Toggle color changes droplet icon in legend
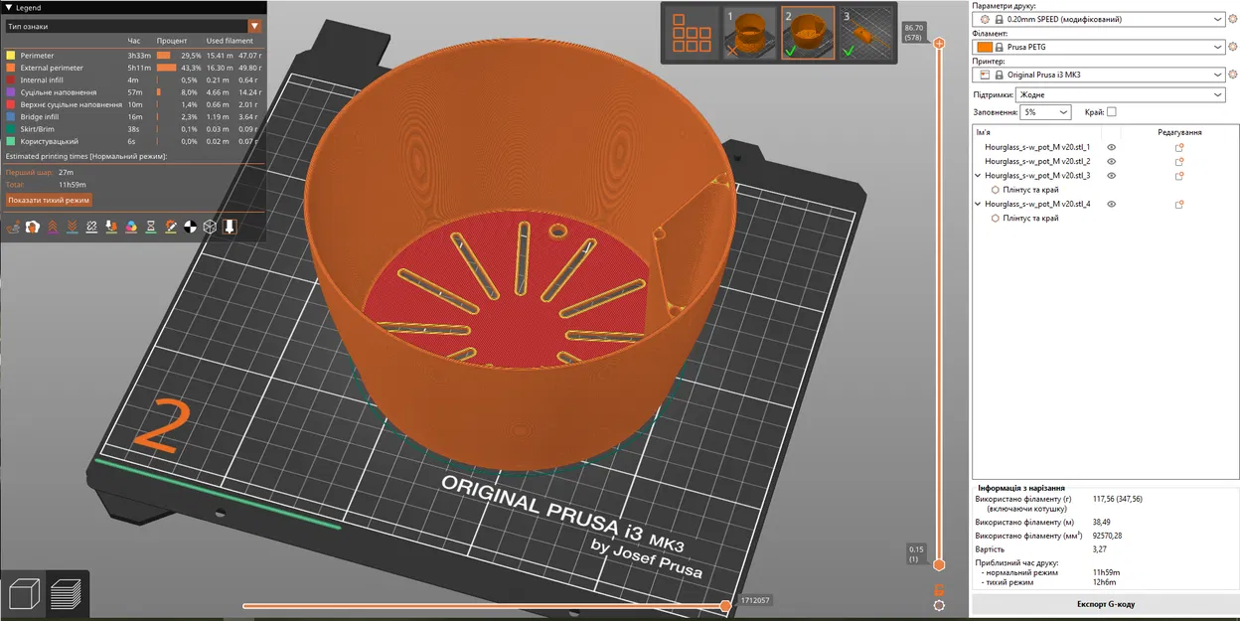1240x621 pixels. (x=131, y=227)
